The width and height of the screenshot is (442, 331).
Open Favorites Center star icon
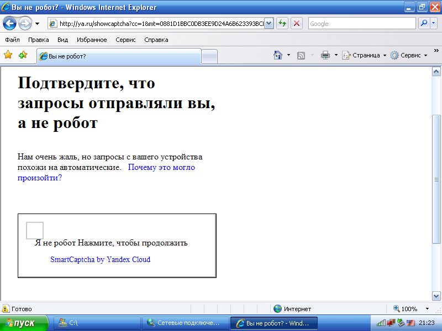8,55
